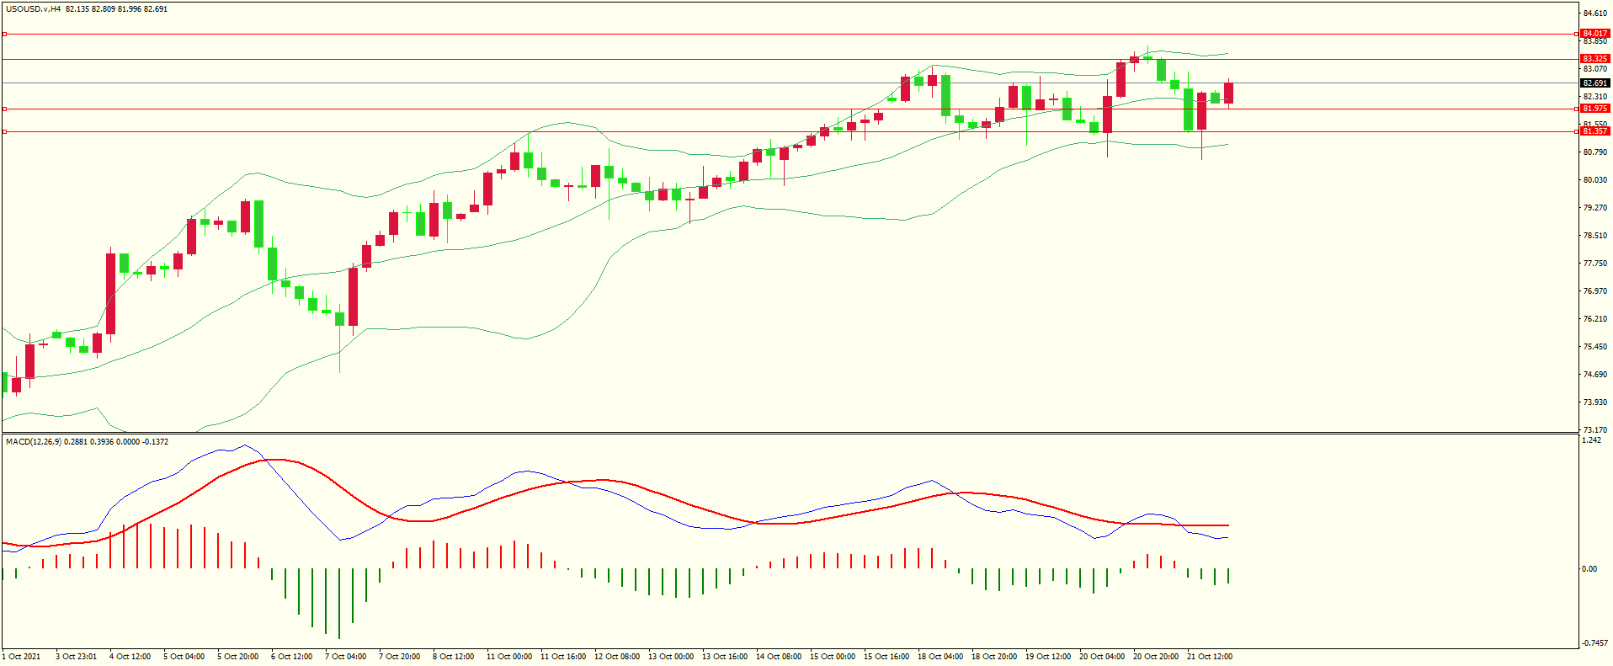
Task: Click the MACD(12,26,9) indicator label
Action: point(33,442)
